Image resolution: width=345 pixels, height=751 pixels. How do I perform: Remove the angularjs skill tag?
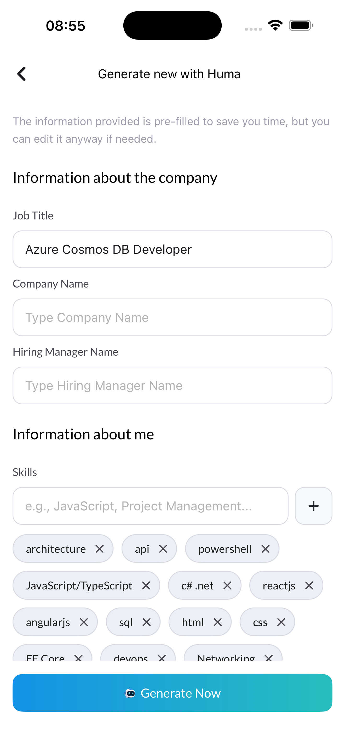[84, 622]
